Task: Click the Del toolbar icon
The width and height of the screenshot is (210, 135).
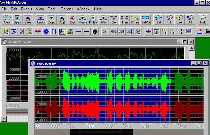Action: point(114,19)
